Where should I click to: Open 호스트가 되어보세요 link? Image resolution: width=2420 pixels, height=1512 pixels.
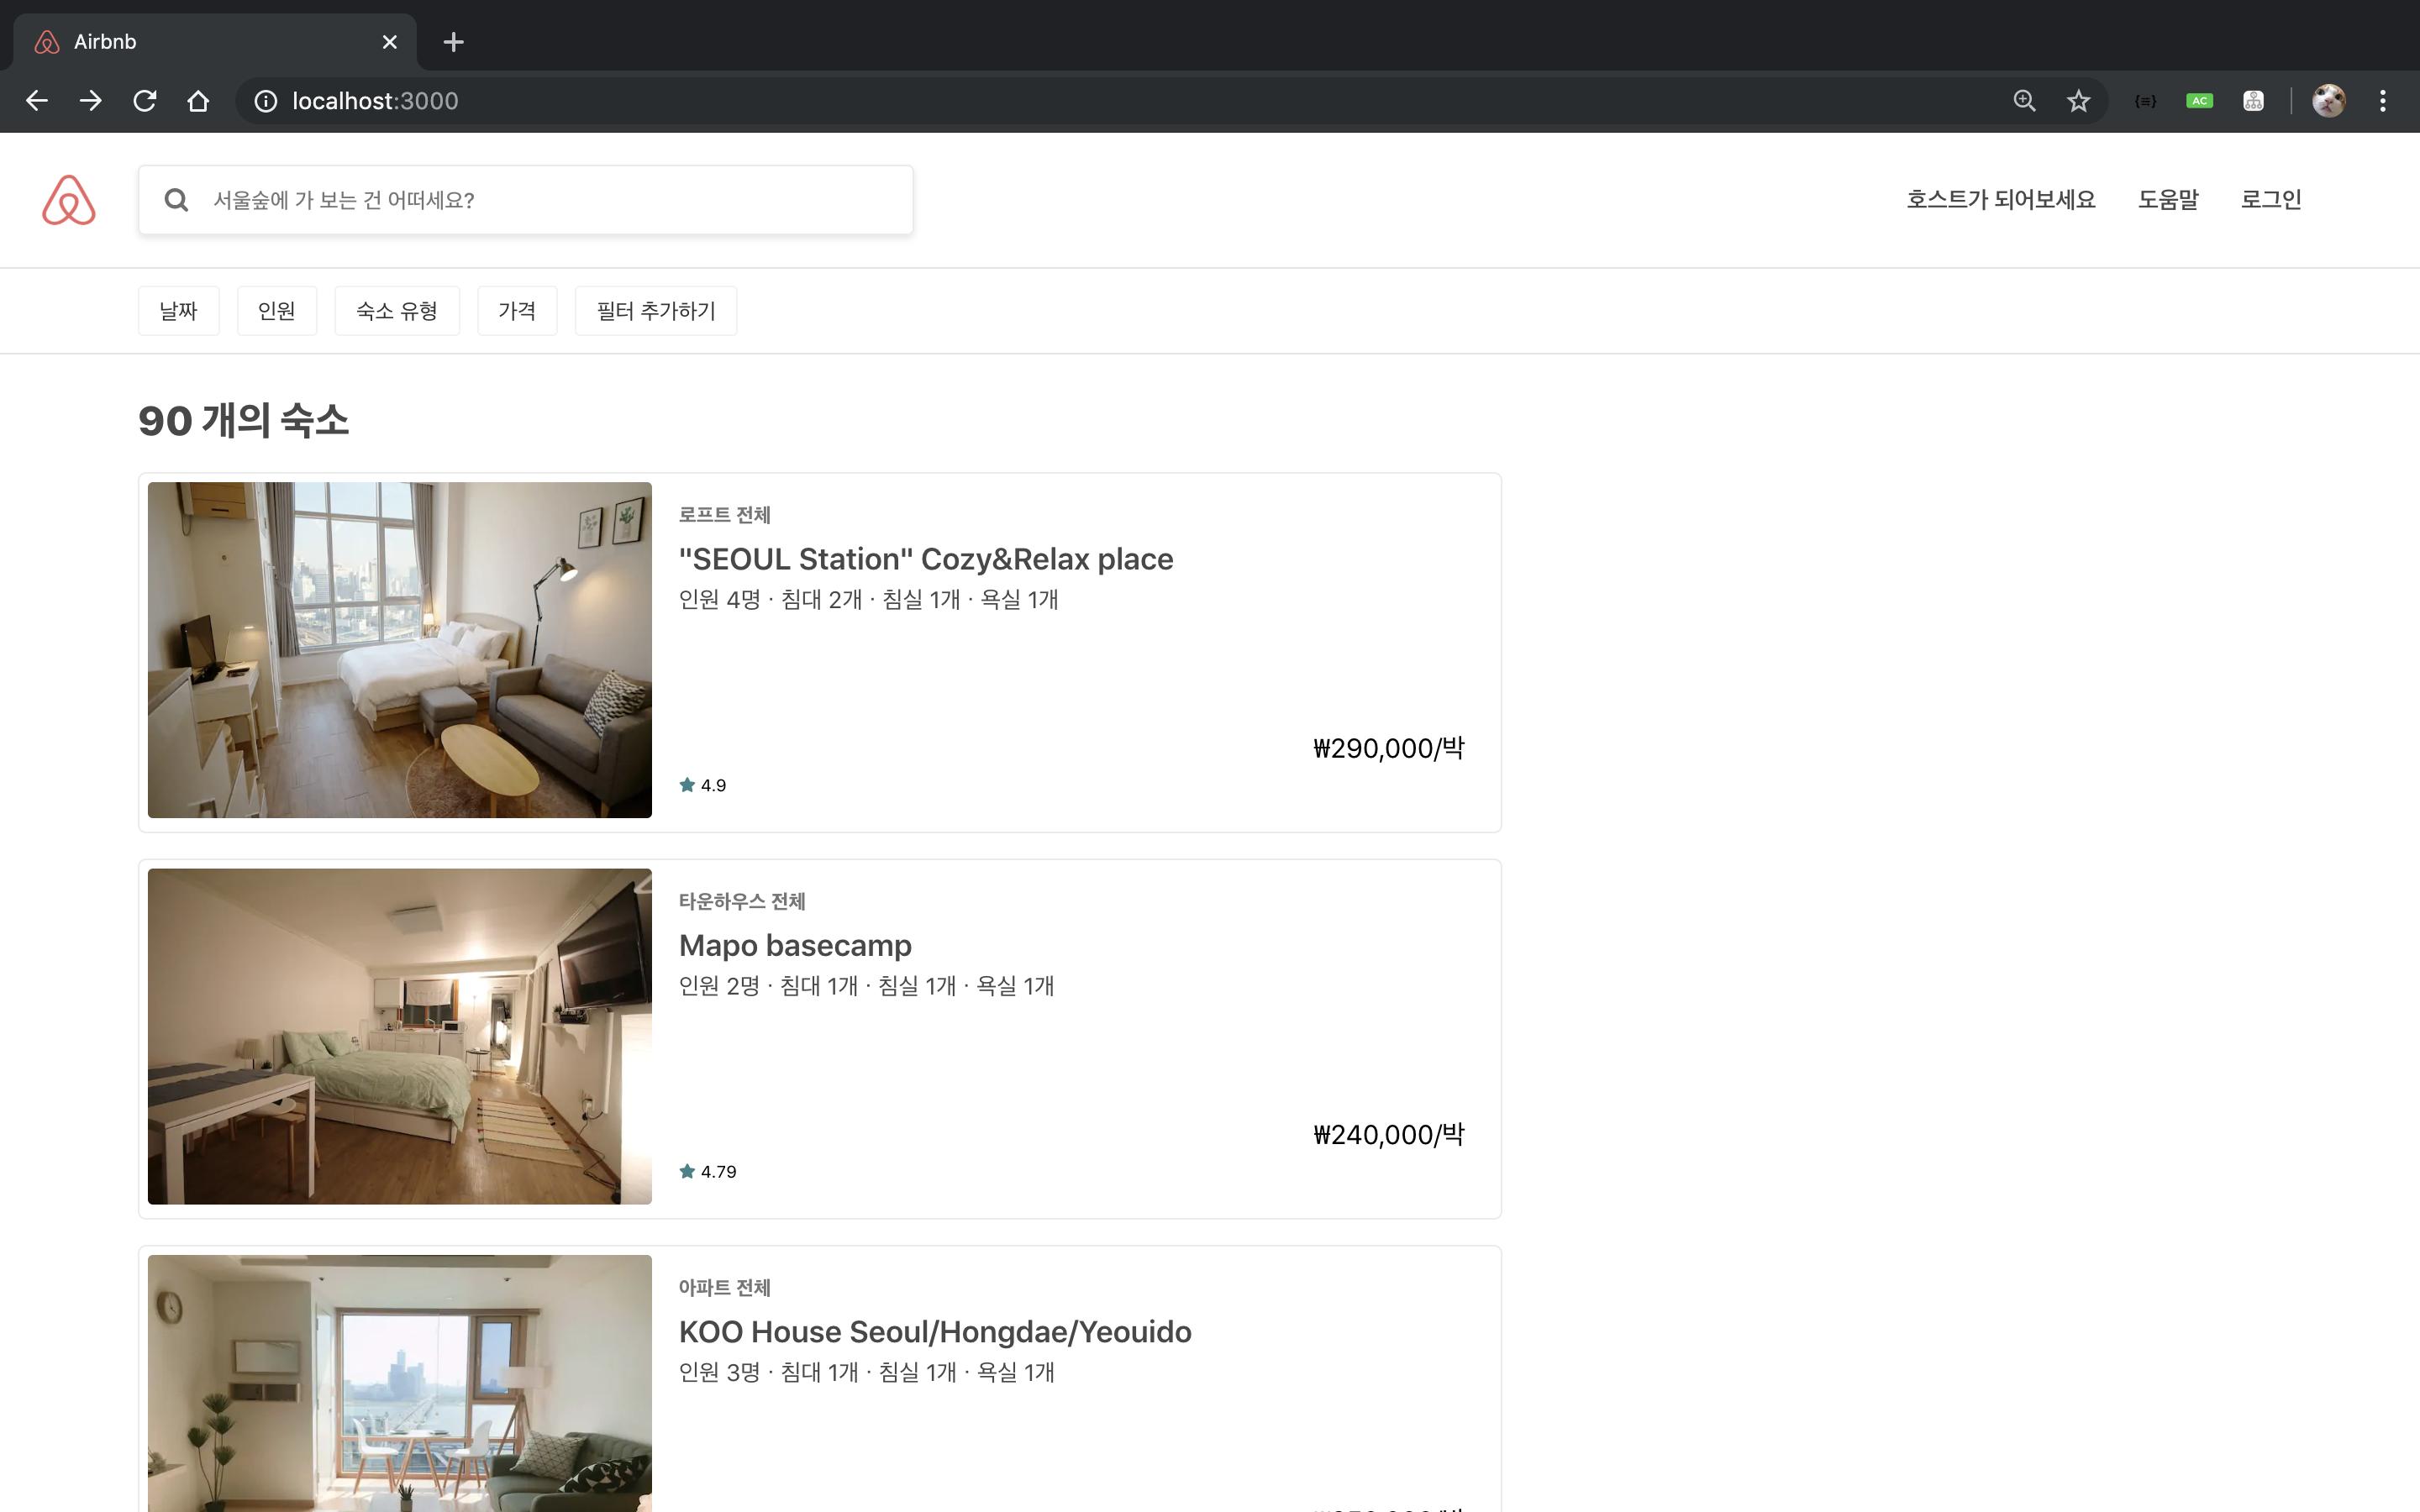point(2000,200)
